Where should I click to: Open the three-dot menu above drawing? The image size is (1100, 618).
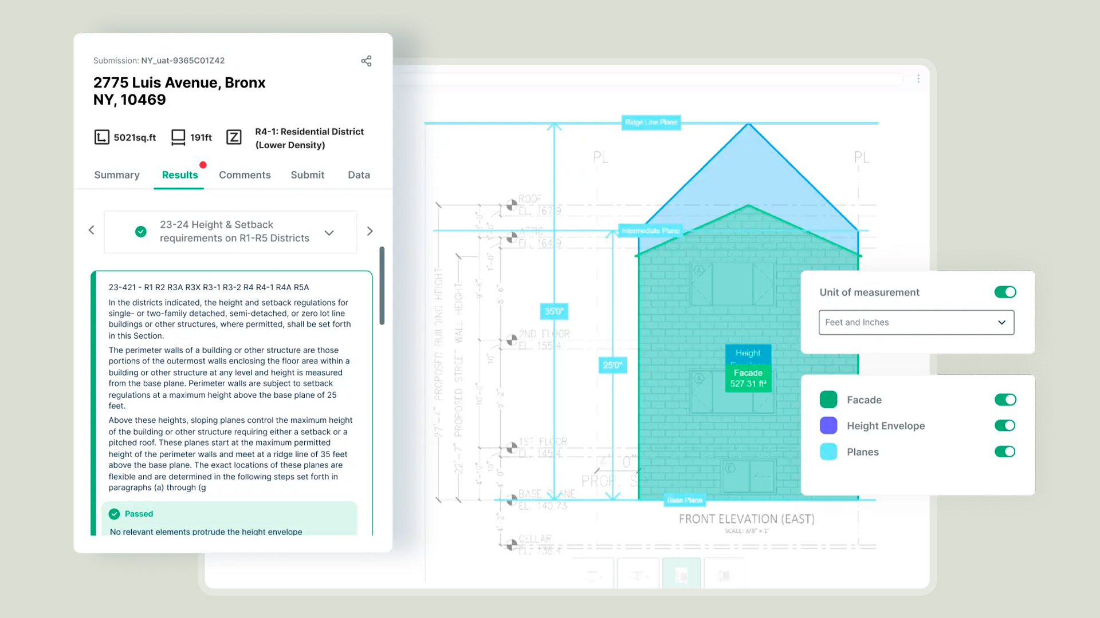click(x=918, y=78)
